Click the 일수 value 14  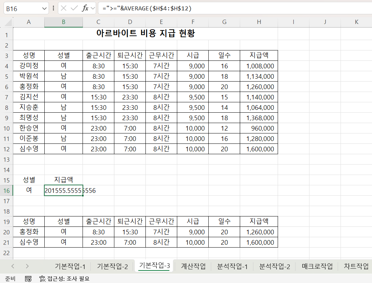[x=224, y=107]
